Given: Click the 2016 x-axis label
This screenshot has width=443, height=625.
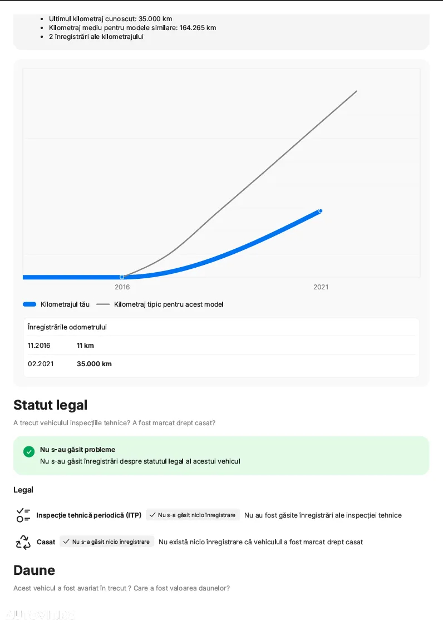Looking at the screenshot, I should point(122,287).
